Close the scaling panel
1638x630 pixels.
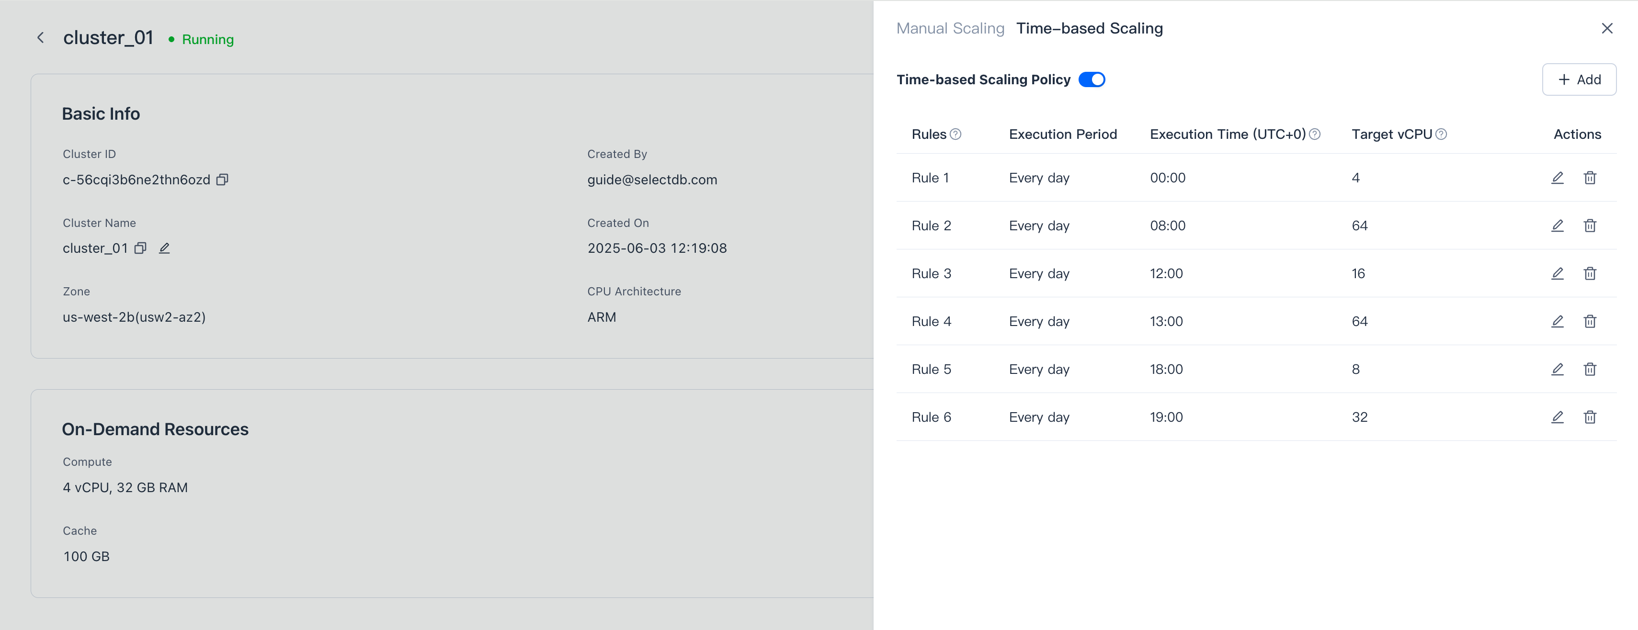pyautogui.click(x=1607, y=28)
